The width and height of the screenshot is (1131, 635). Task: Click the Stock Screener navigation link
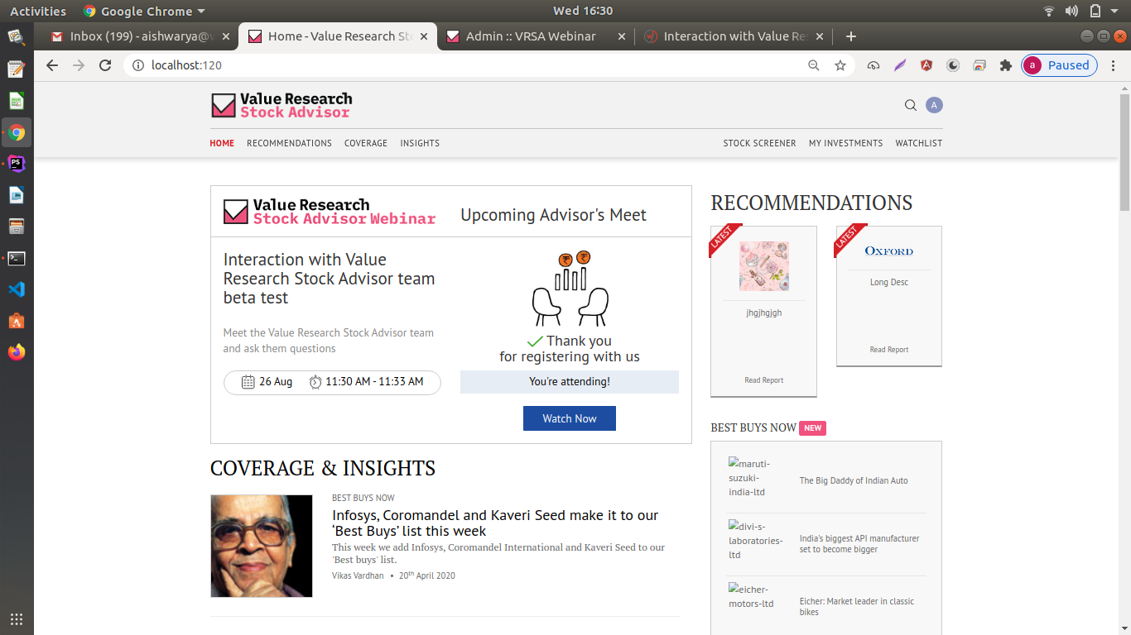(759, 143)
